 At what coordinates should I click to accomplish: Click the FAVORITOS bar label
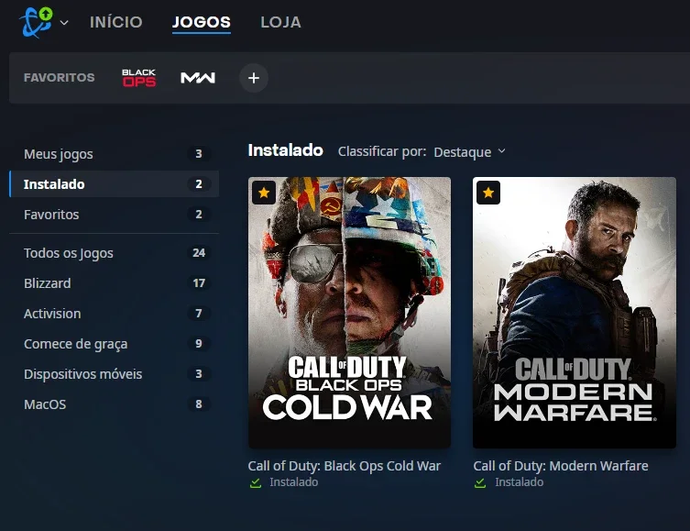click(59, 77)
